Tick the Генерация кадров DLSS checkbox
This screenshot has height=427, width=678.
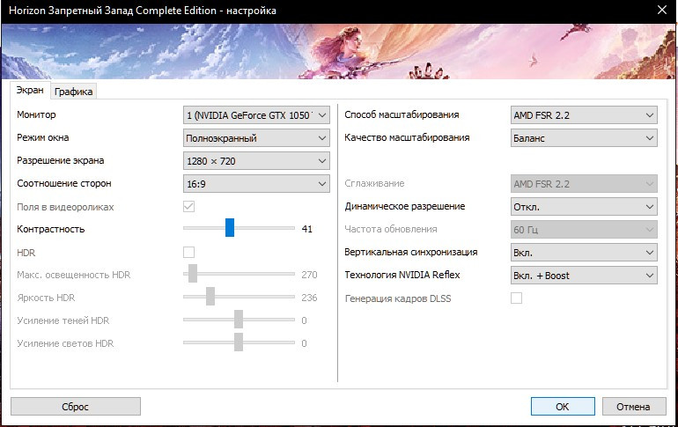[516, 298]
